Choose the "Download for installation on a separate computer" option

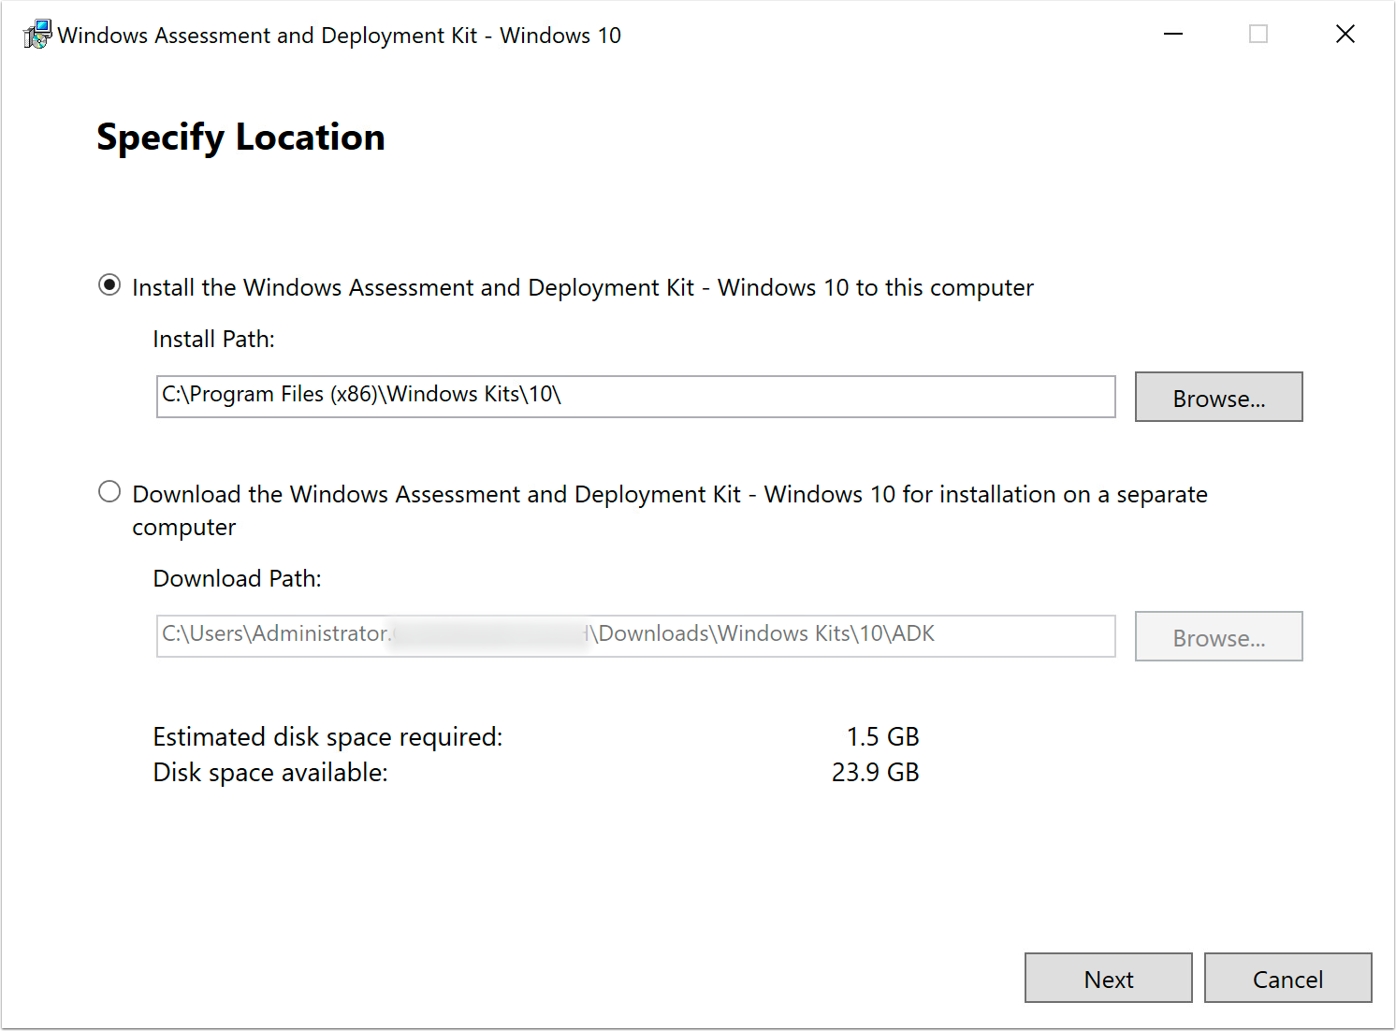[x=109, y=491]
